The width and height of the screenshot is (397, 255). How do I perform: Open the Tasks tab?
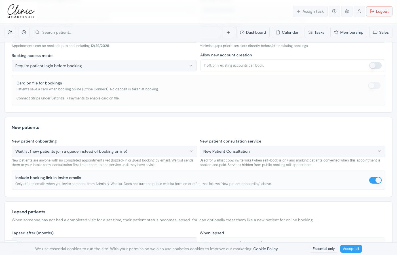point(316,32)
